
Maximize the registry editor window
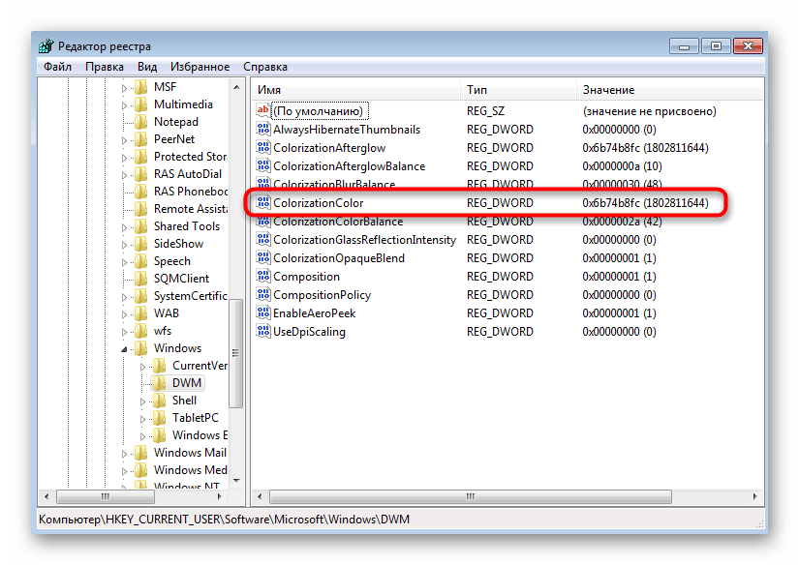point(716,46)
